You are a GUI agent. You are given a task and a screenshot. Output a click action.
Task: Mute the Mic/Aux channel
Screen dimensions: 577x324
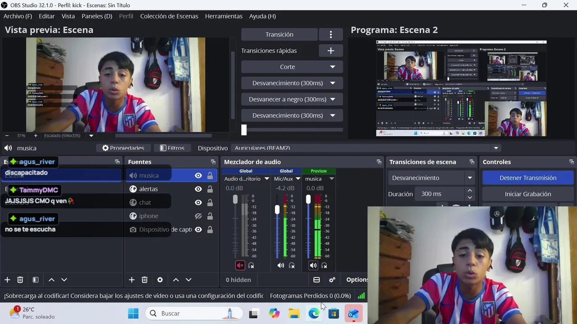pyautogui.click(x=281, y=265)
